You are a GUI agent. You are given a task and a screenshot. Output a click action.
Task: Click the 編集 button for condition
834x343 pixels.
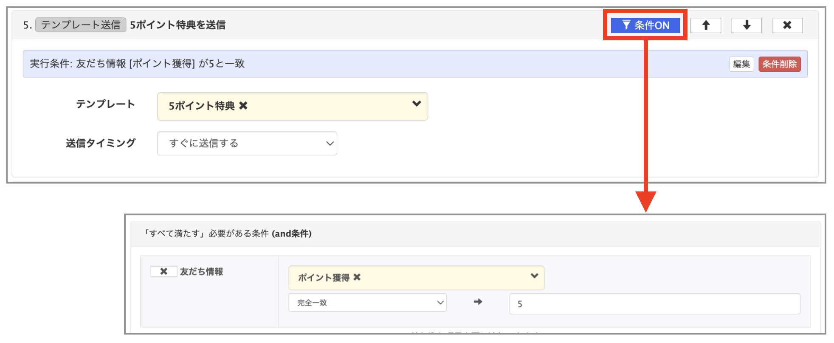[x=741, y=64]
